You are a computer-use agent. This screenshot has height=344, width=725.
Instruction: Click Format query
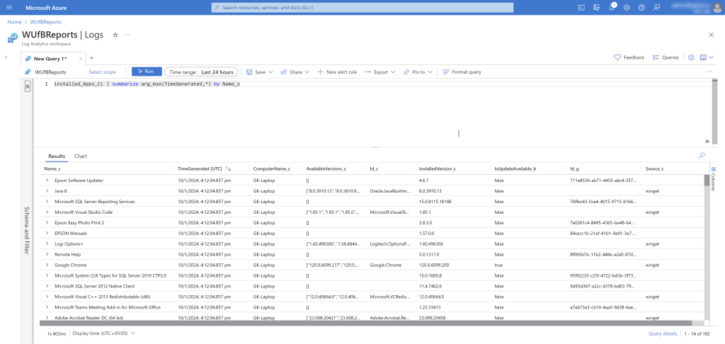tap(462, 72)
